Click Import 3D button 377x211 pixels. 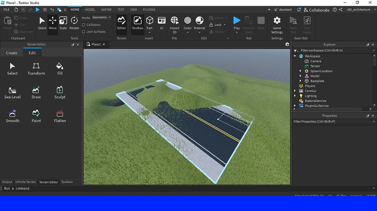174,25
